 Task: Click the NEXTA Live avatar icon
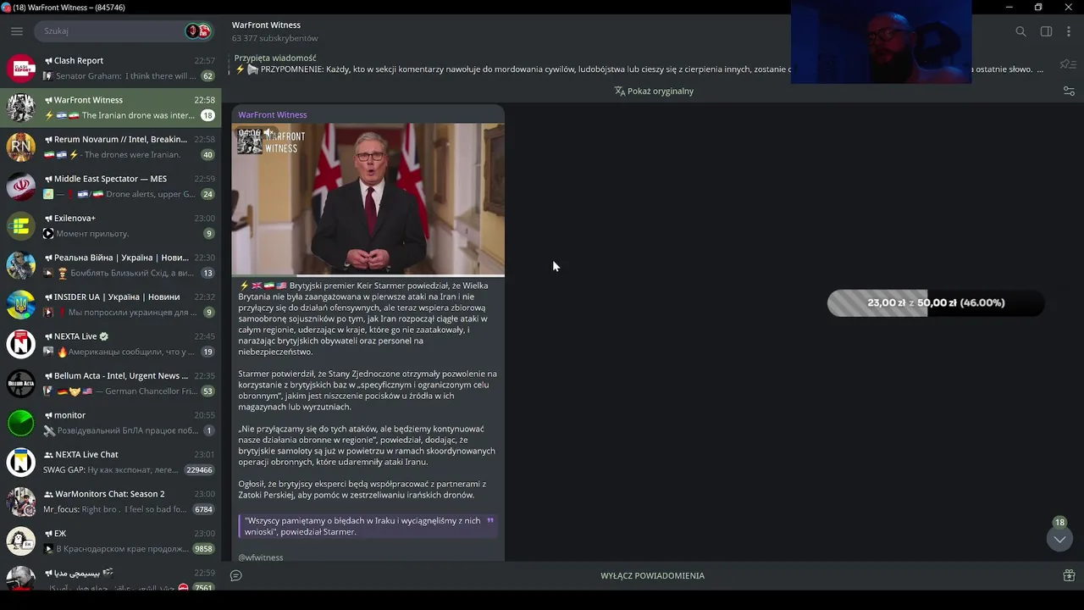coord(21,344)
